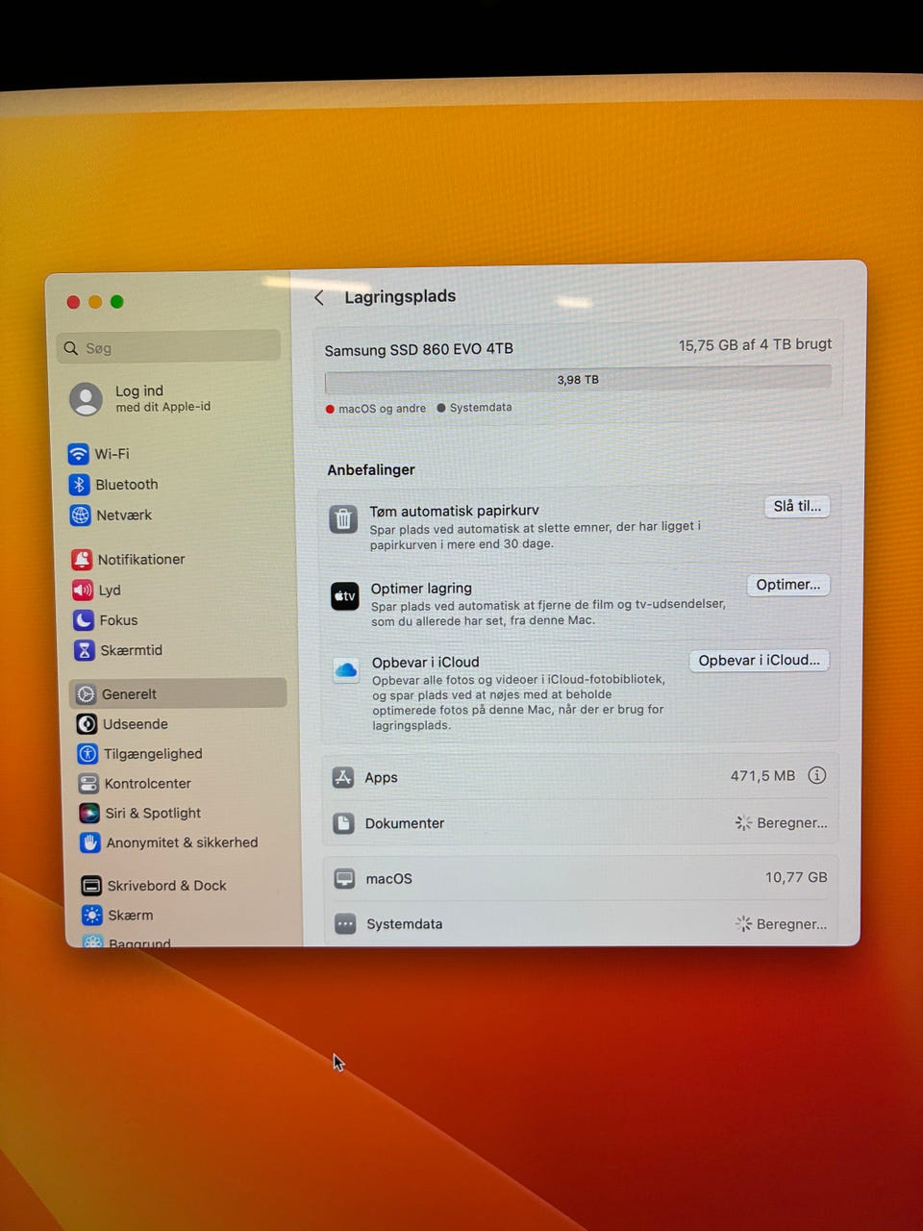Click the Fokus moon icon
Image resolution: width=923 pixels, height=1231 pixels.
click(x=85, y=620)
